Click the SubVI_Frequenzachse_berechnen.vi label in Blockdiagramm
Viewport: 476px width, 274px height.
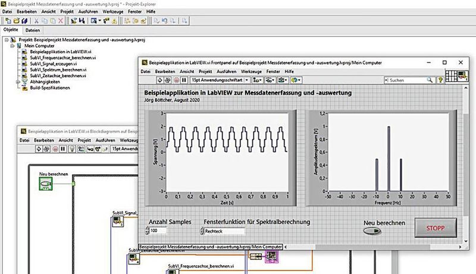[201, 266]
